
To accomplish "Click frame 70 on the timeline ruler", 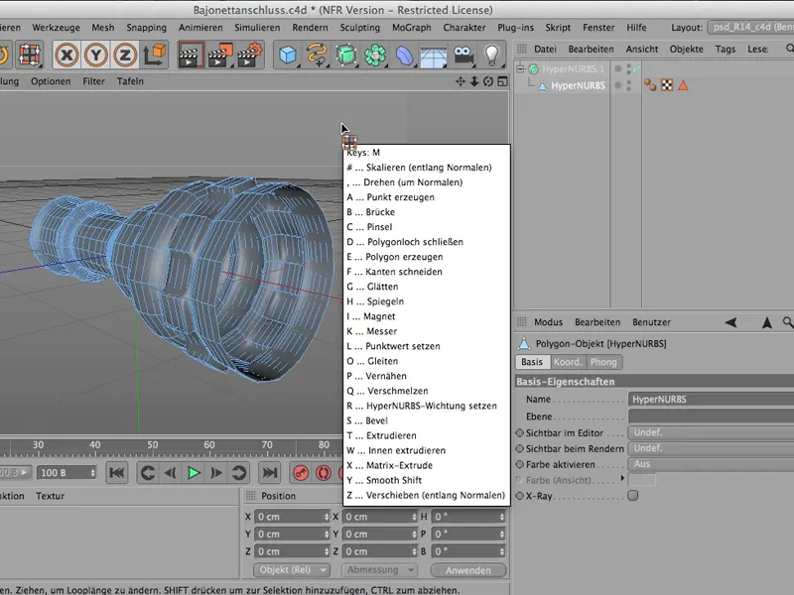I will point(267,445).
